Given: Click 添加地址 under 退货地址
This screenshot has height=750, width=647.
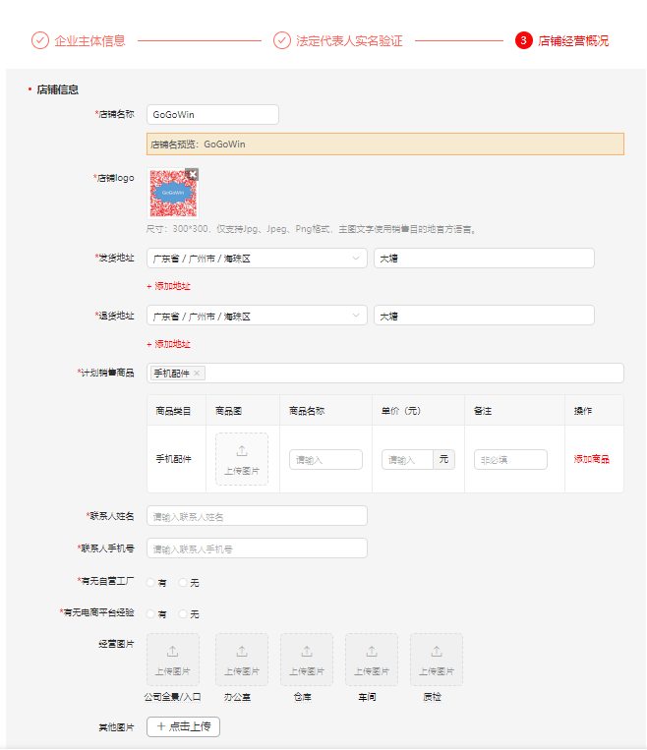Looking at the screenshot, I should click(168, 344).
